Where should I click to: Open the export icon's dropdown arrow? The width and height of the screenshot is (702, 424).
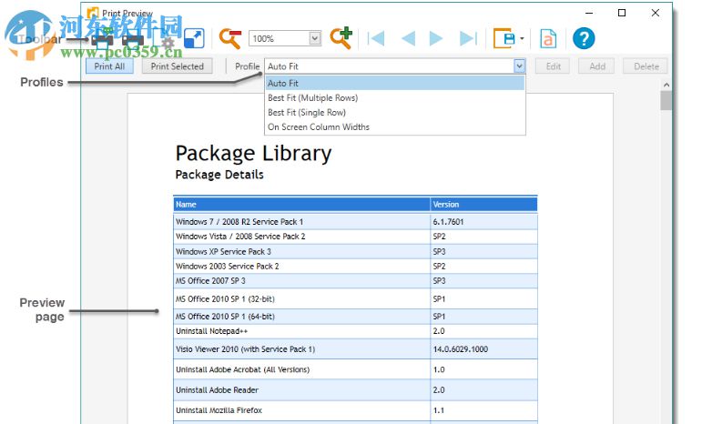[x=522, y=39]
